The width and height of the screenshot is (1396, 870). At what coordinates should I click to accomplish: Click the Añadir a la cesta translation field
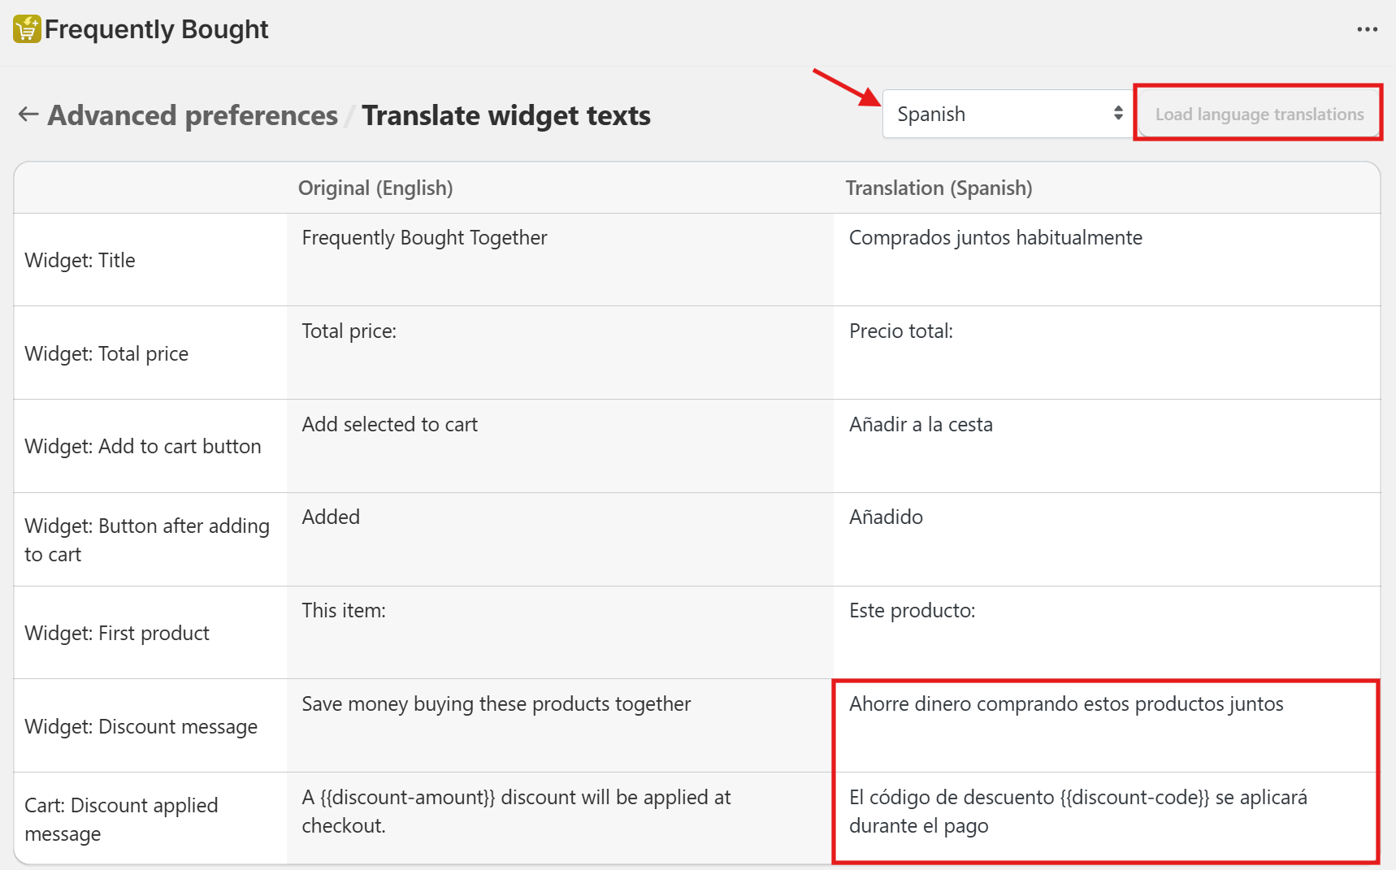pos(1105,445)
